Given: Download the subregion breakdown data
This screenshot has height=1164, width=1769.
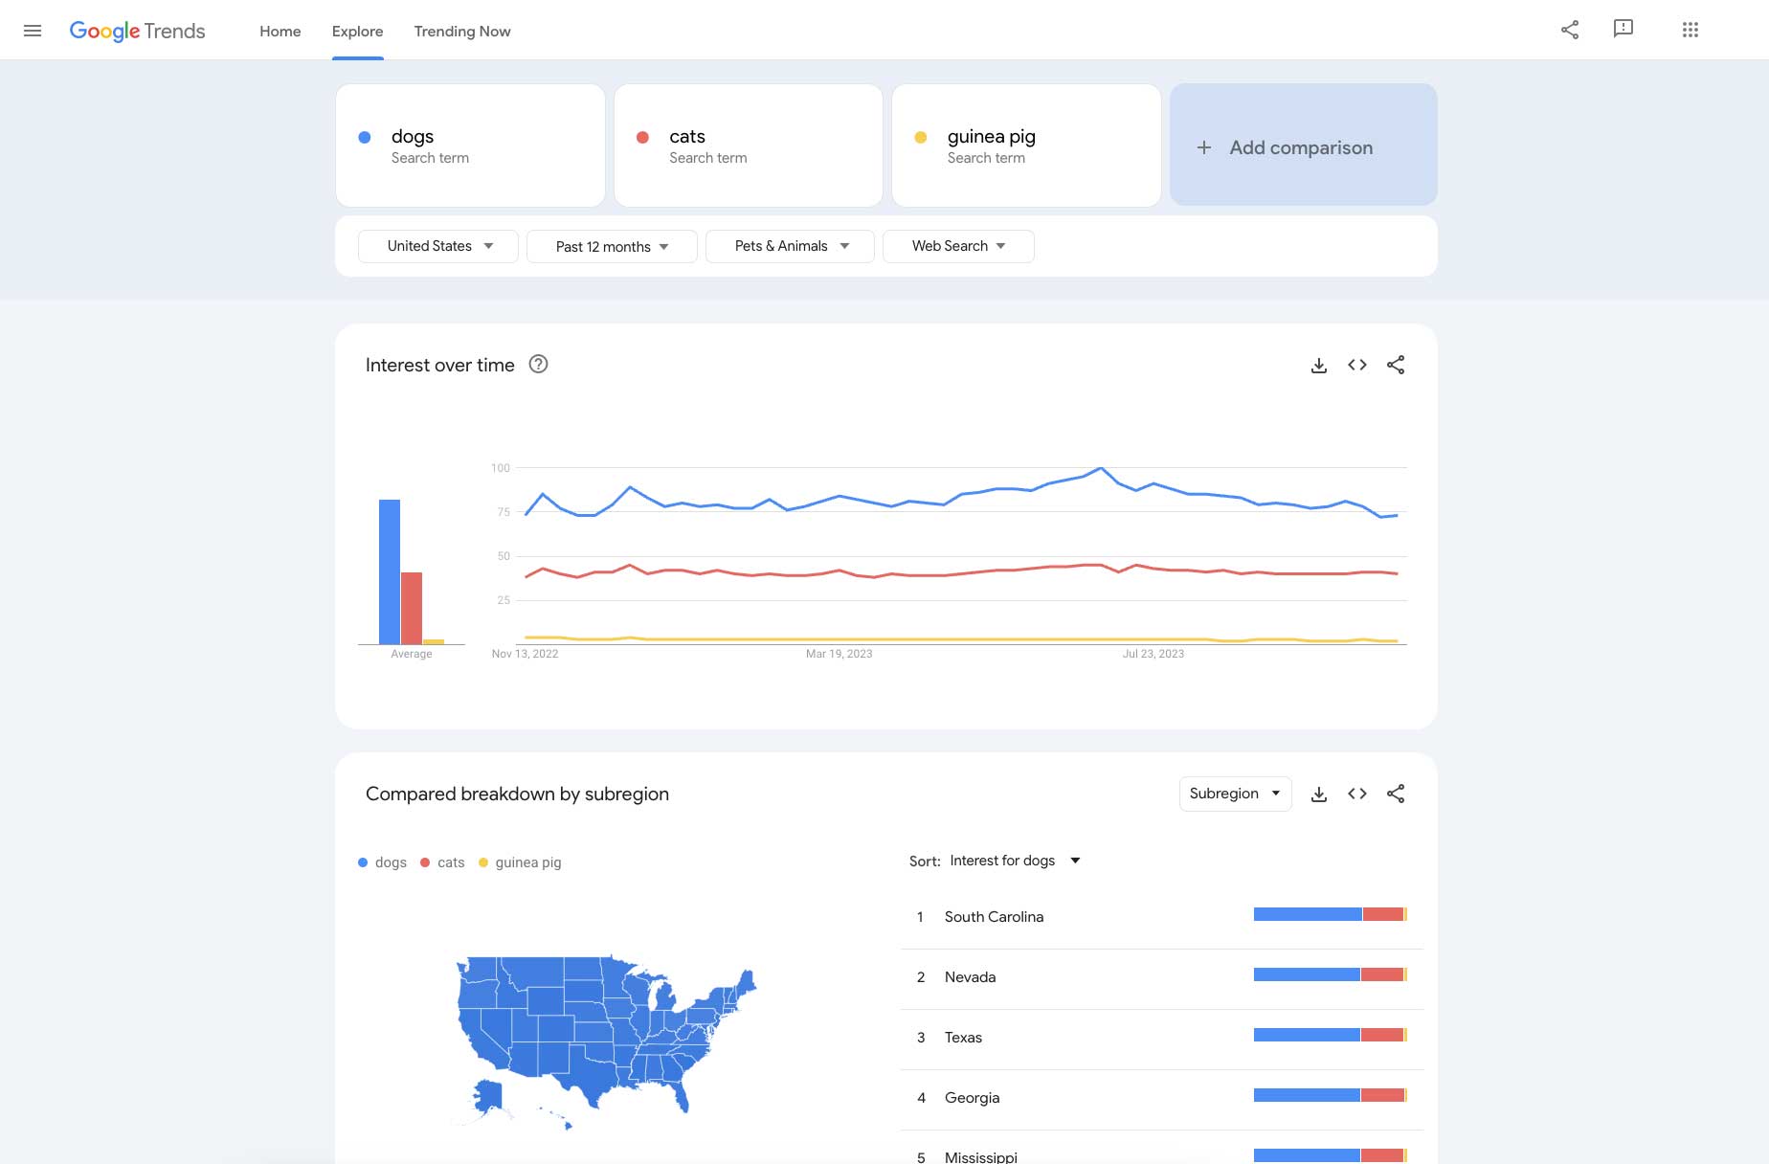Looking at the screenshot, I should pyautogui.click(x=1319, y=794).
